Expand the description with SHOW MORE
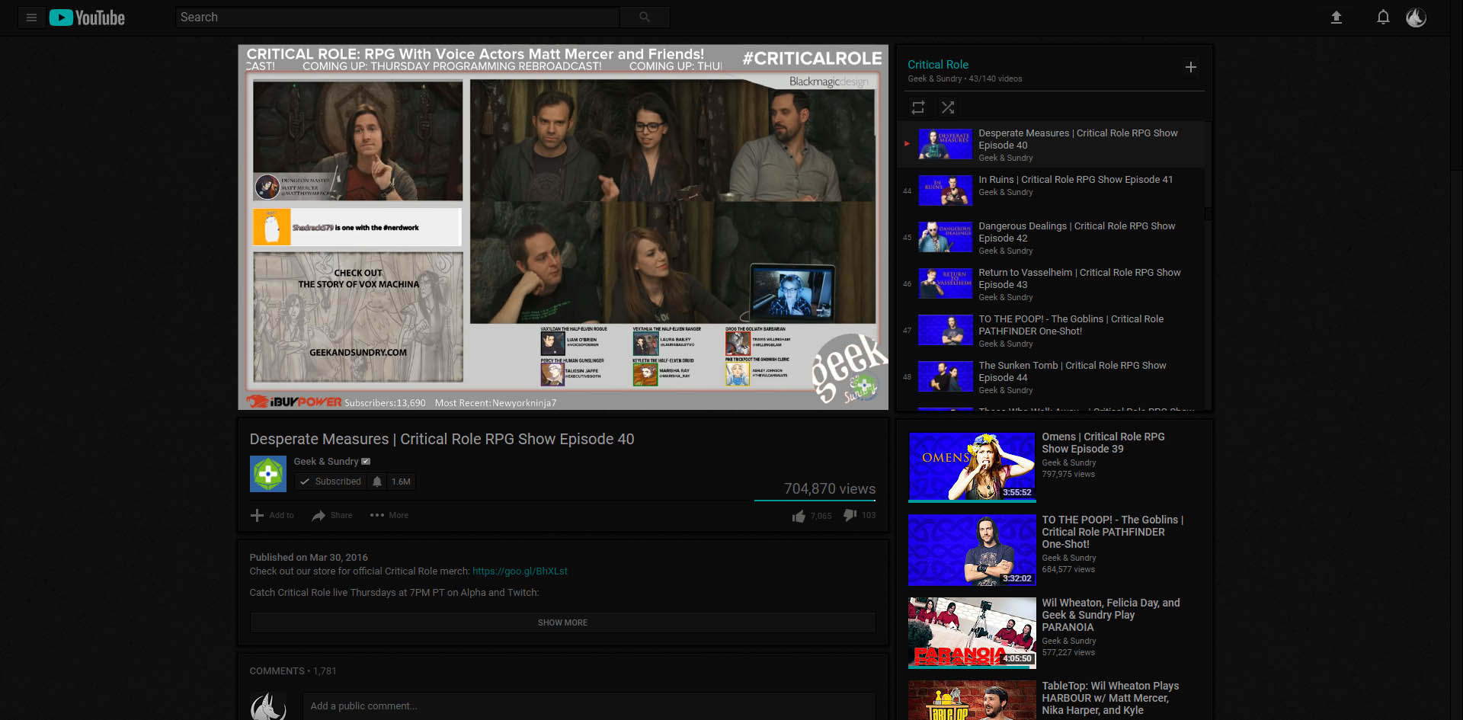1463x720 pixels. (563, 622)
